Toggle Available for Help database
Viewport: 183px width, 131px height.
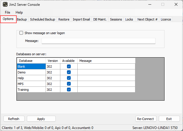point(69,78)
